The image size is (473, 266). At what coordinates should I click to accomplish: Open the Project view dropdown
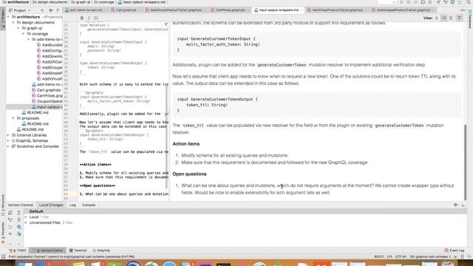[x=20, y=10]
